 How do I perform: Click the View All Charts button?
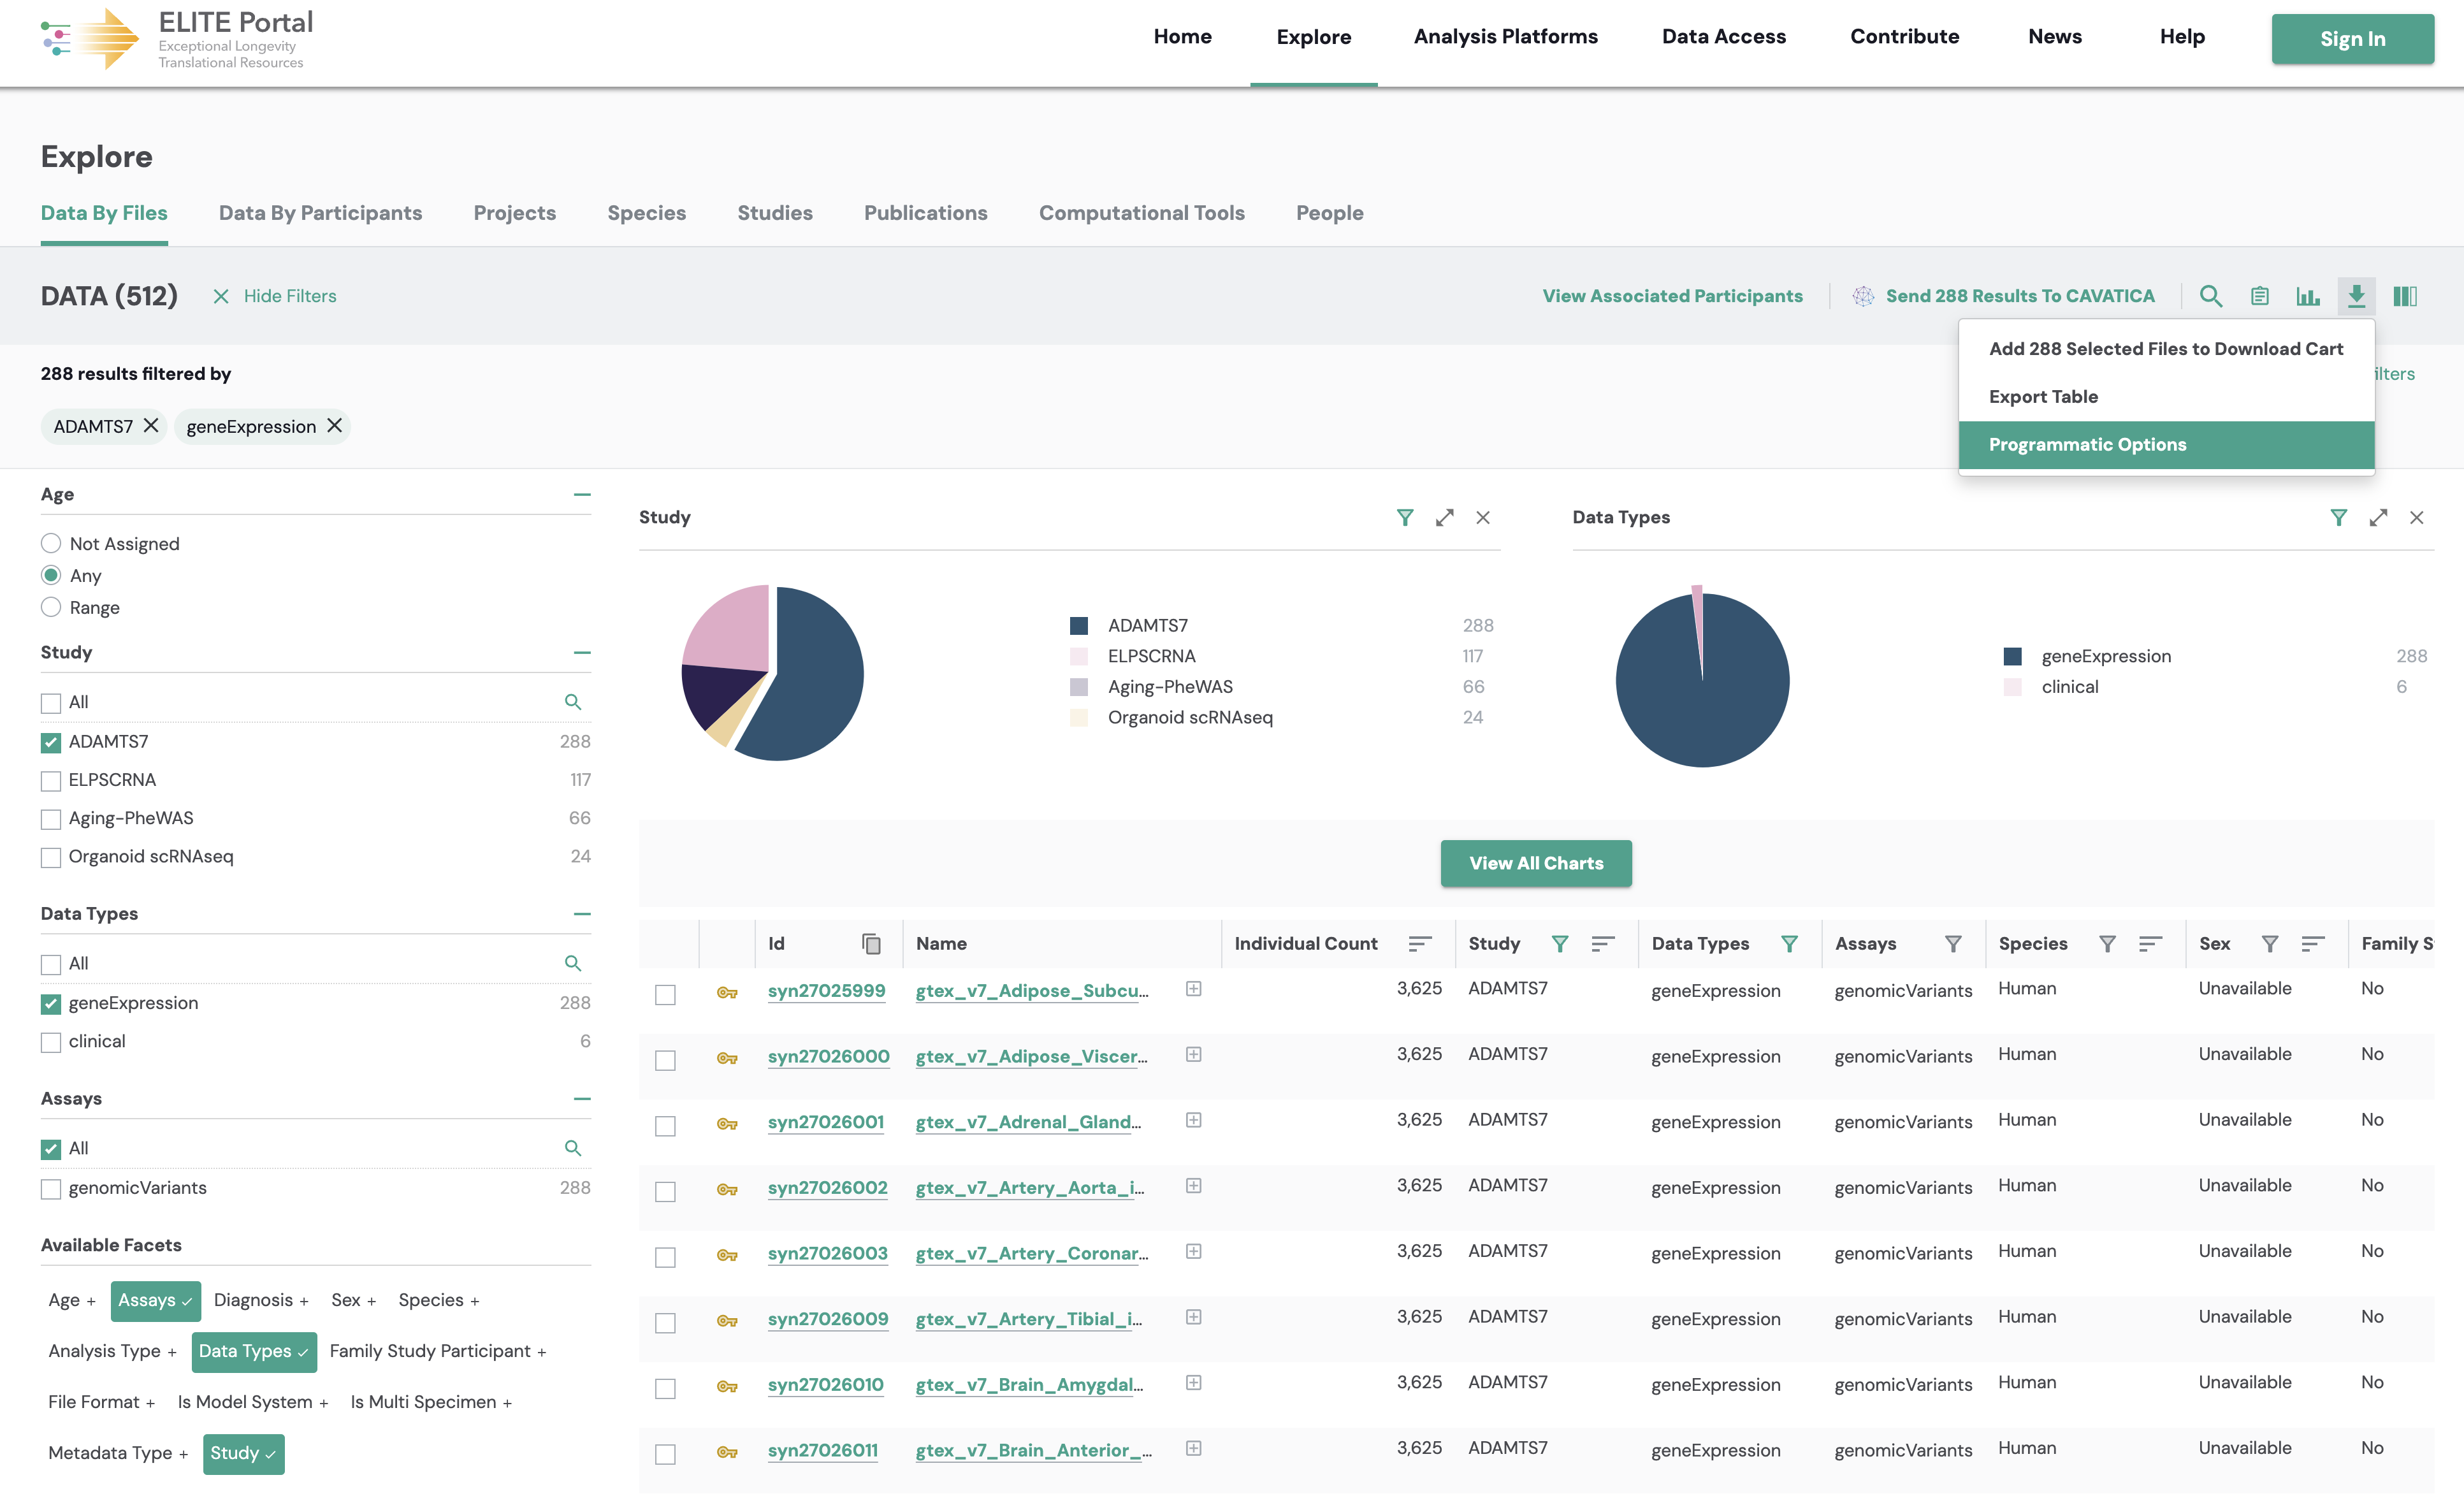pyautogui.click(x=1536, y=863)
